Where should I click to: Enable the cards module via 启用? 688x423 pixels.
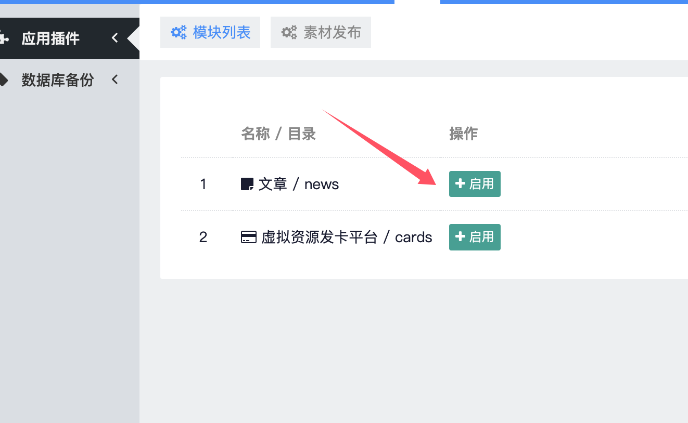475,237
